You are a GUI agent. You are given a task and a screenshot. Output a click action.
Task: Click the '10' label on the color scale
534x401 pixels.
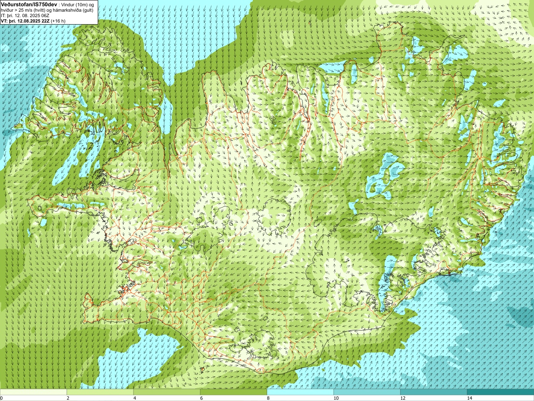click(x=336, y=398)
